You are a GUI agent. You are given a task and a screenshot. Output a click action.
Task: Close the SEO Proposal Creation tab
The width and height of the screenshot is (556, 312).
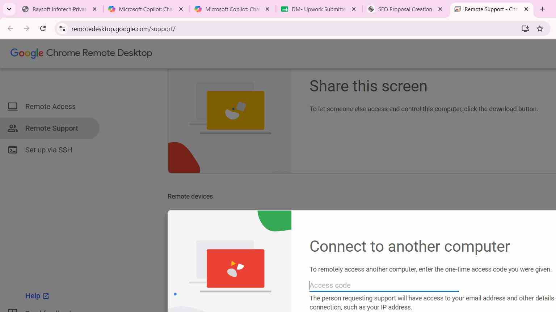[x=440, y=9]
